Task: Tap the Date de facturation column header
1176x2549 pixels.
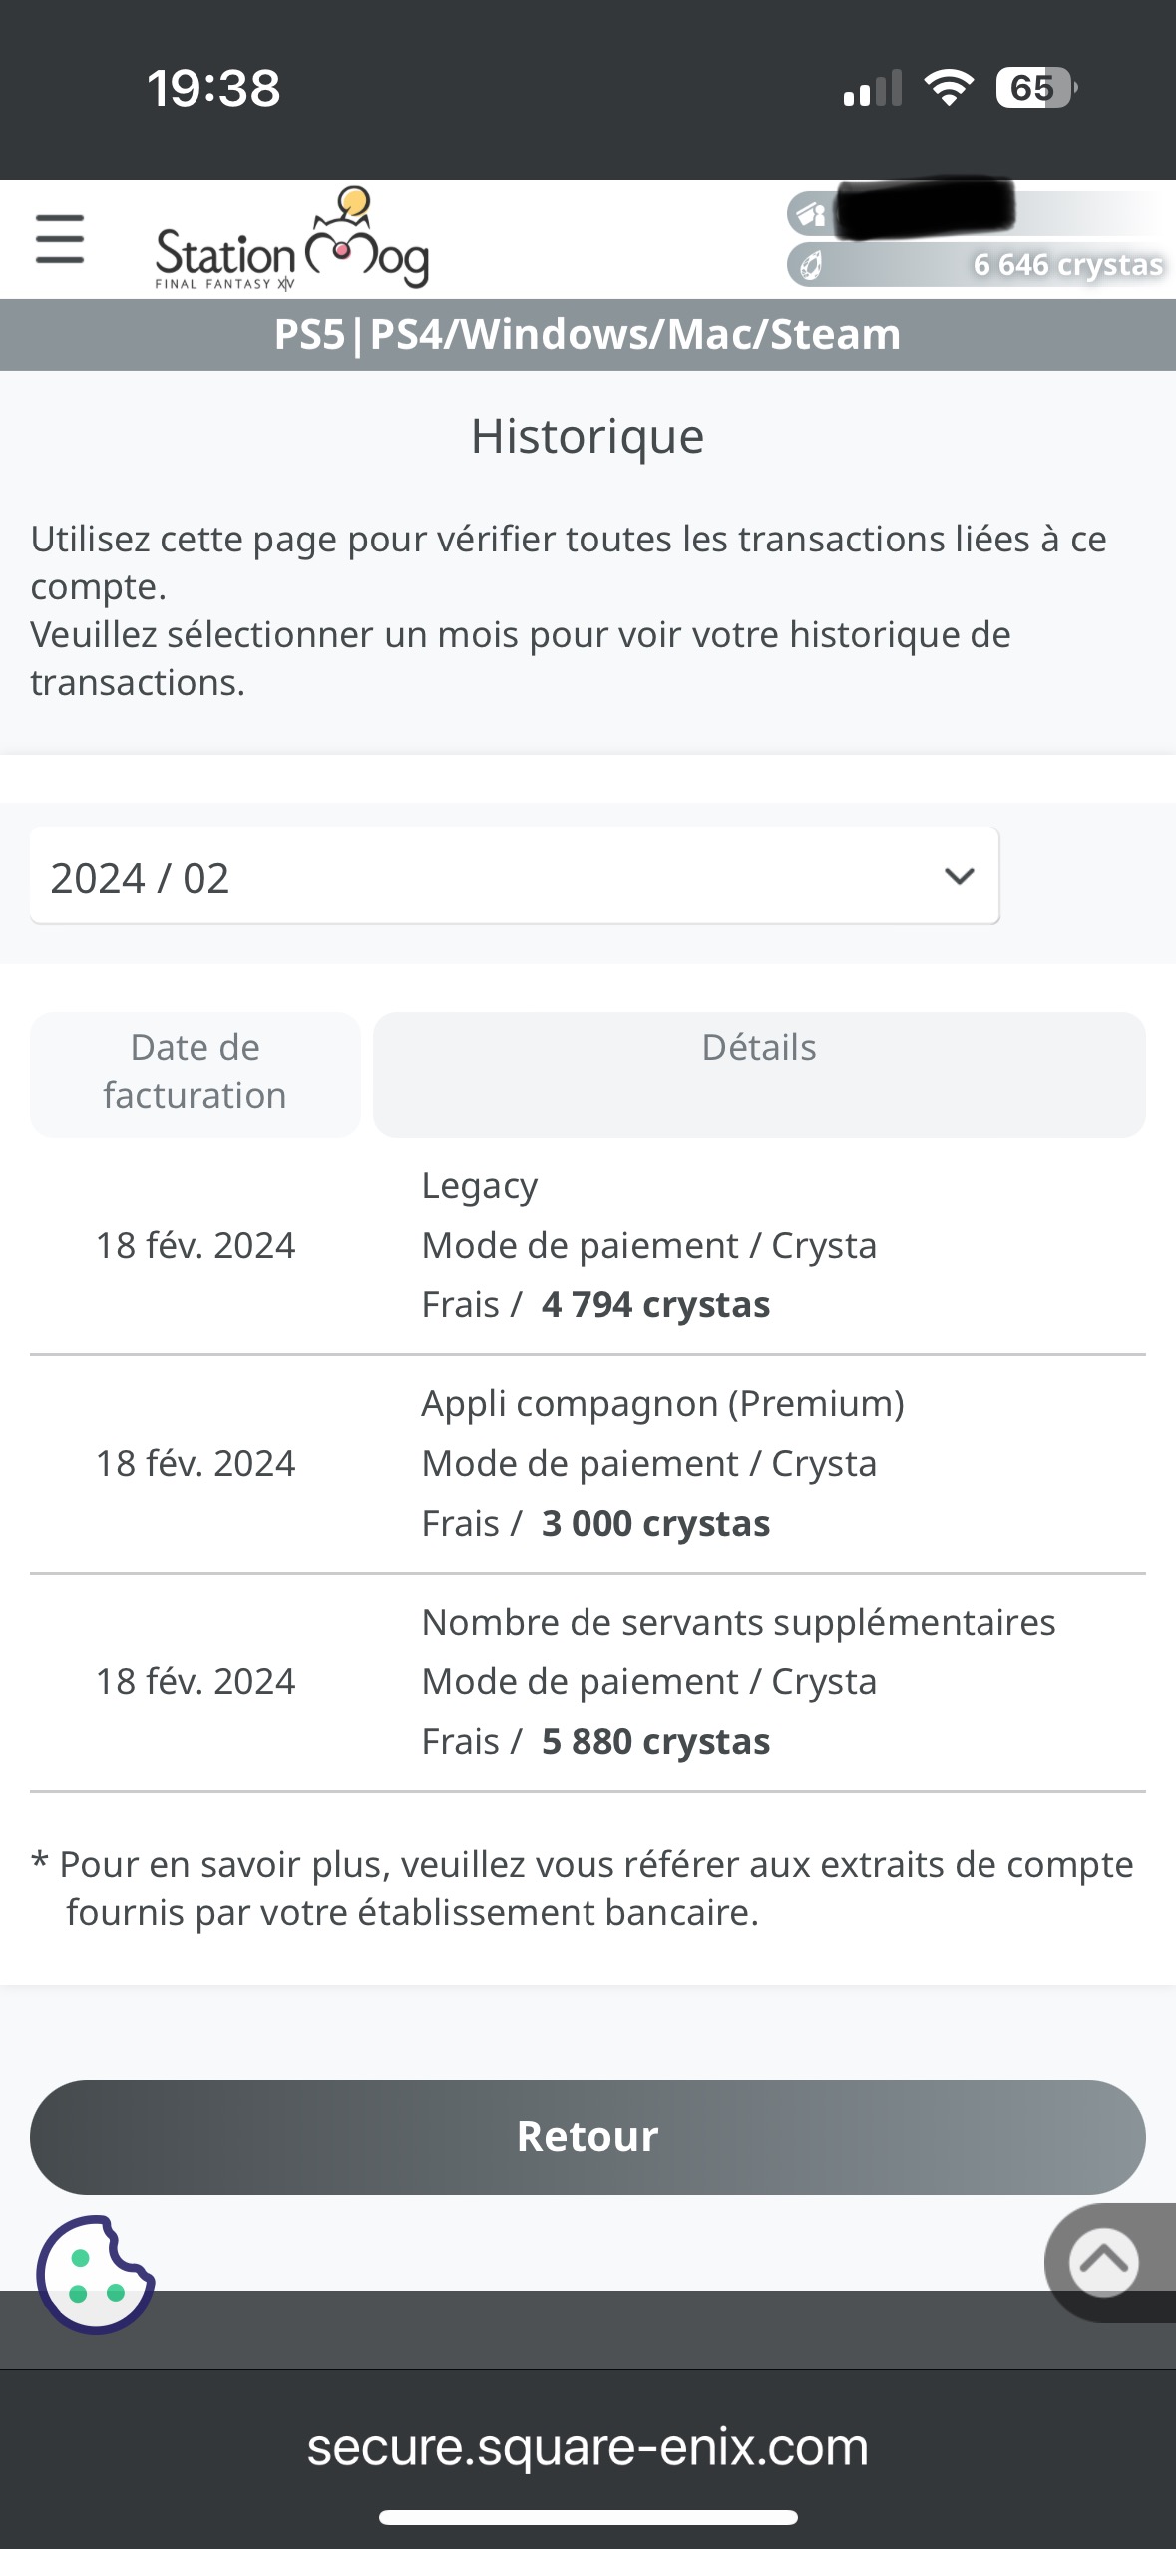Action: pyautogui.click(x=195, y=1073)
